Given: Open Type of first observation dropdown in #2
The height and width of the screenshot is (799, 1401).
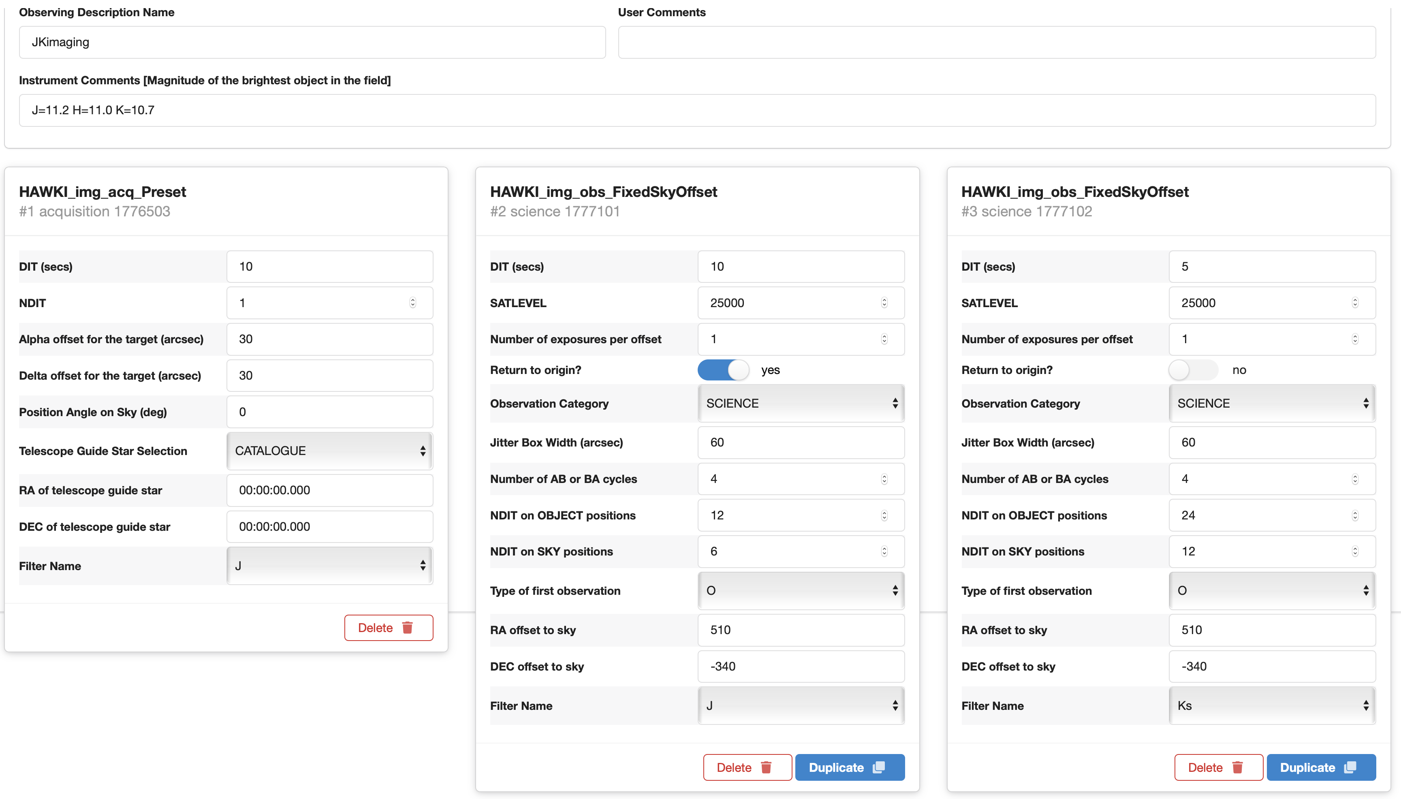Looking at the screenshot, I should [x=801, y=590].
